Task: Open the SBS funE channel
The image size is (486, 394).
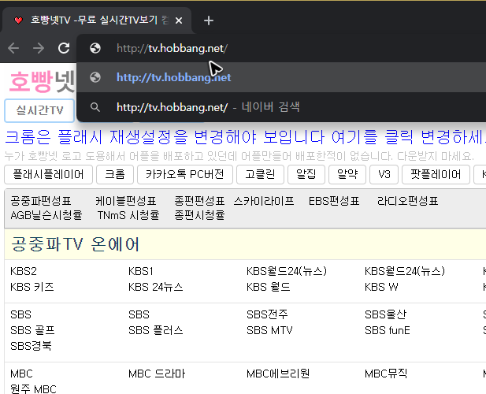Action: [x=387, y=330]
